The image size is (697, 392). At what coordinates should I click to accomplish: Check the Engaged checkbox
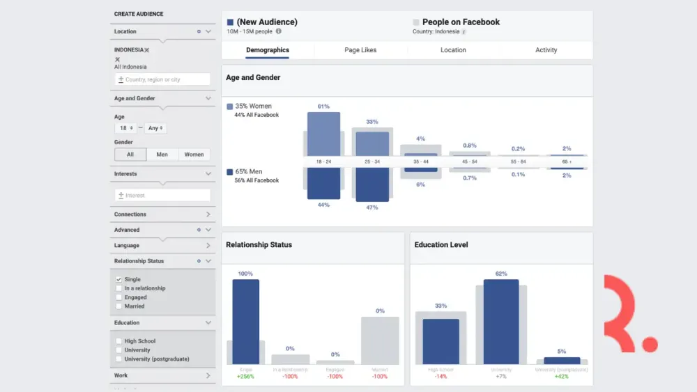pos(118,297)
